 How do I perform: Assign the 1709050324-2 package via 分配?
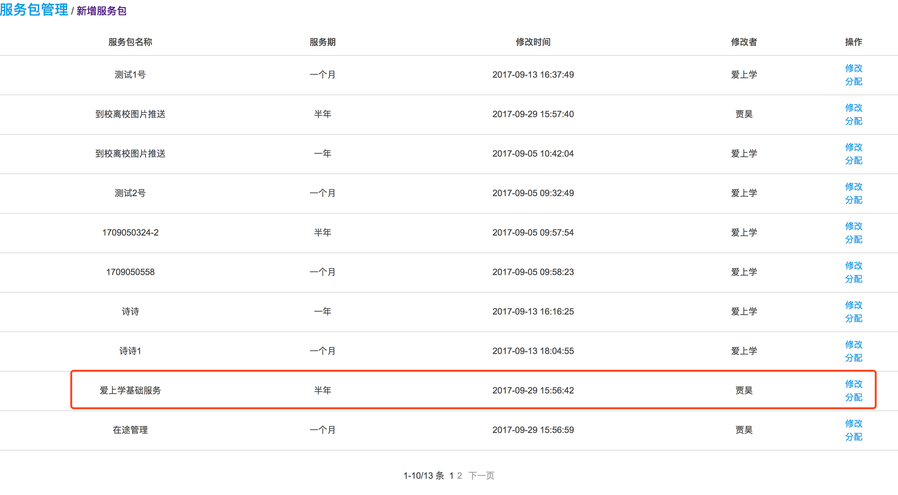point(854,239)
